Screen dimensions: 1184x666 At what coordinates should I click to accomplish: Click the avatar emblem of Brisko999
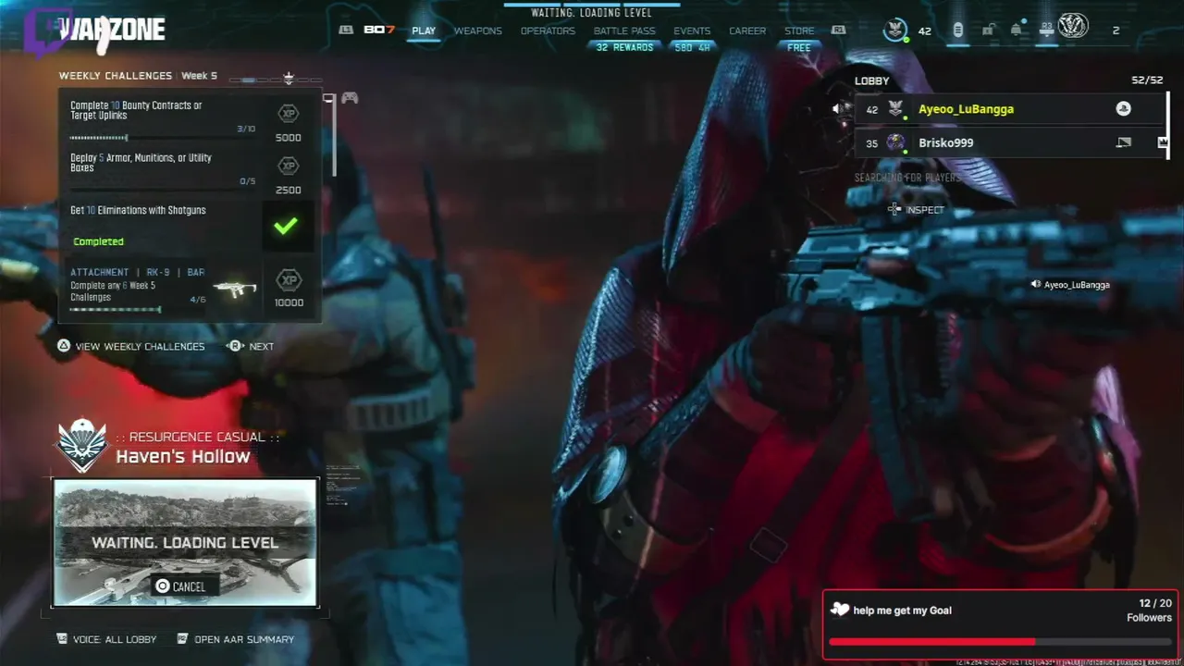click(x=895, y=142)
